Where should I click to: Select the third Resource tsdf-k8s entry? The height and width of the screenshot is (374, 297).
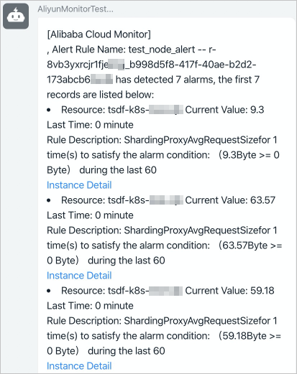tap(122, 291)
